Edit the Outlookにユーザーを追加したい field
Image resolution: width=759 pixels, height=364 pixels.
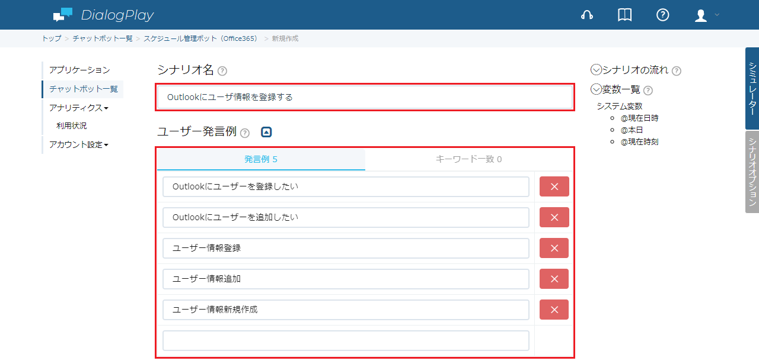coord(346,217)
